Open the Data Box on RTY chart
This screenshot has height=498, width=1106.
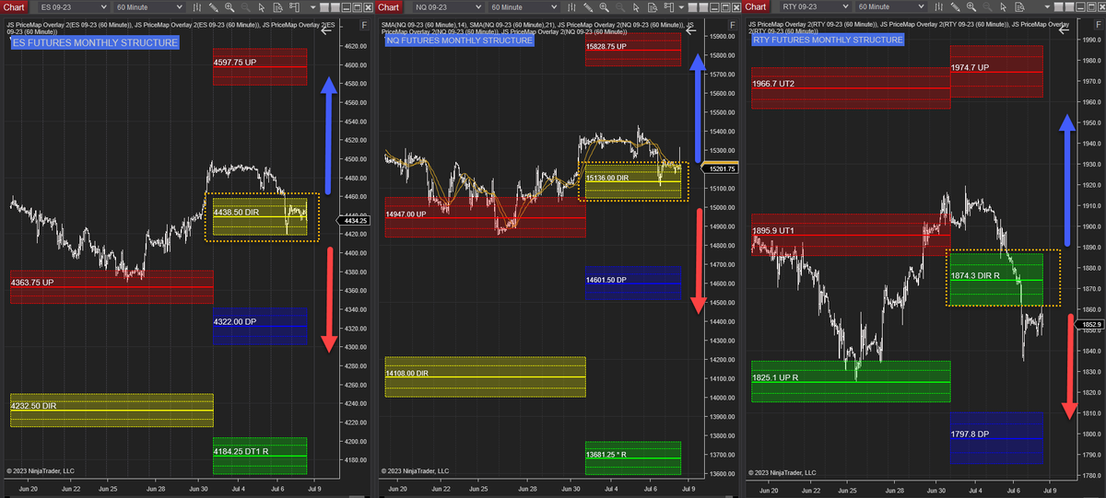pos(1019,7)
